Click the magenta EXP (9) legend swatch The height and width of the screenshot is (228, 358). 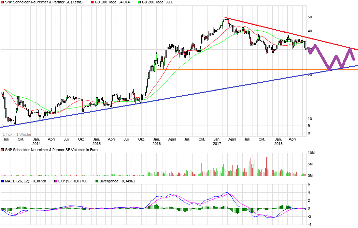point(56,181)
